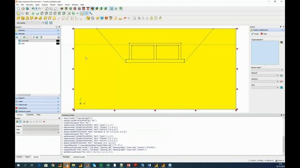
Task: Expand the Supports section
Action: tap(37, 98)
